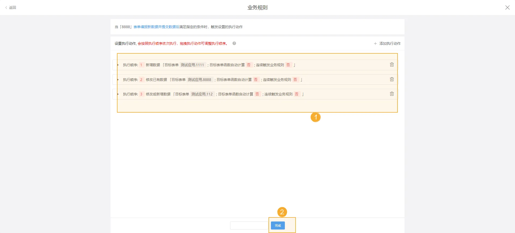Expand the 修改或新增数据 action row arrow
Image resolution: width=515 pixels, height=233 pixels.
coord(118,94)
